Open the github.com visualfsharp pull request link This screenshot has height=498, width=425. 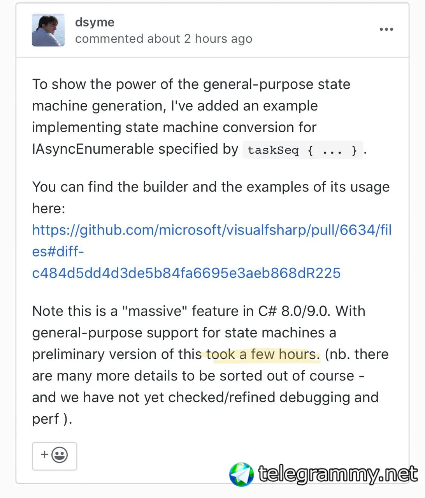tap(211, 251)
